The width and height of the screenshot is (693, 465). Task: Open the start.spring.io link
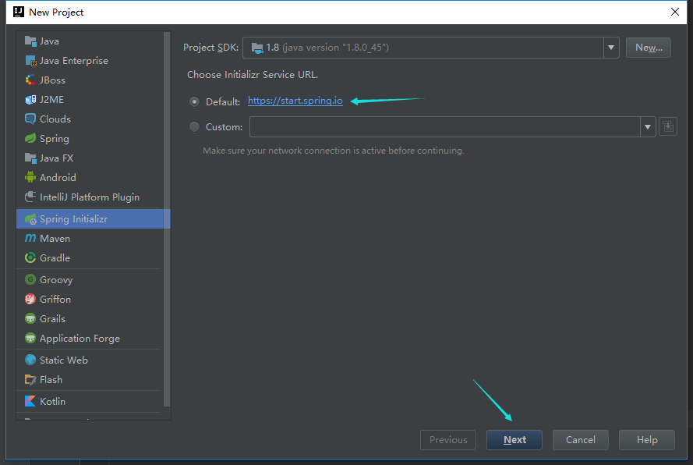click(295, 101)
